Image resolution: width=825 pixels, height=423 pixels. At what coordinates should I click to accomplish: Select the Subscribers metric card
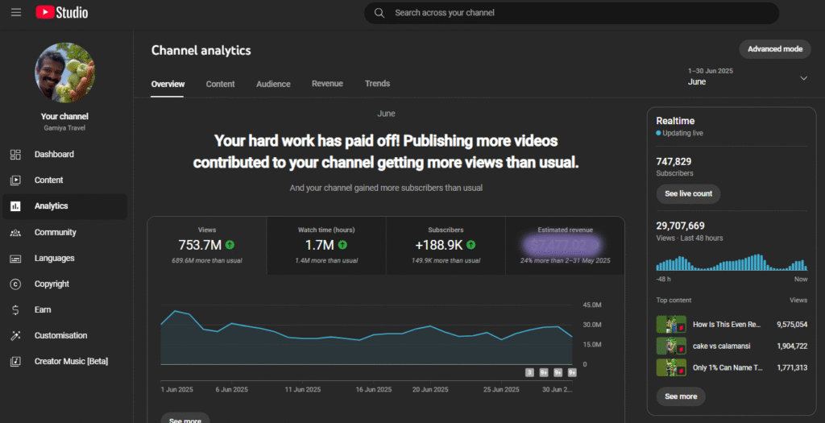(x=446, y=245)
